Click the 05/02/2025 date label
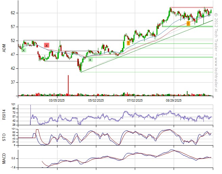This screenshot has width=222, height=174. 96,100
